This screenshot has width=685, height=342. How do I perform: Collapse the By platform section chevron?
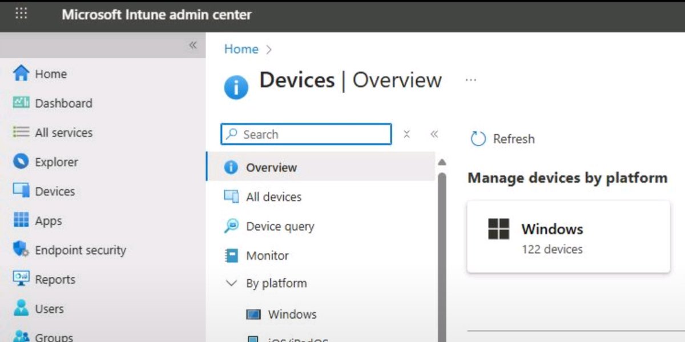231,283
